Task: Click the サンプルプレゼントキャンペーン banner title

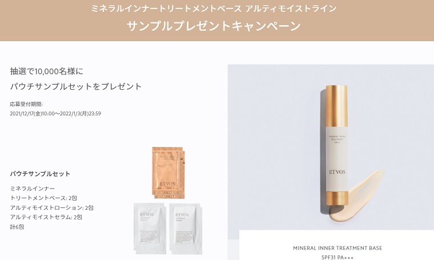Action: [x=214, y=26]
